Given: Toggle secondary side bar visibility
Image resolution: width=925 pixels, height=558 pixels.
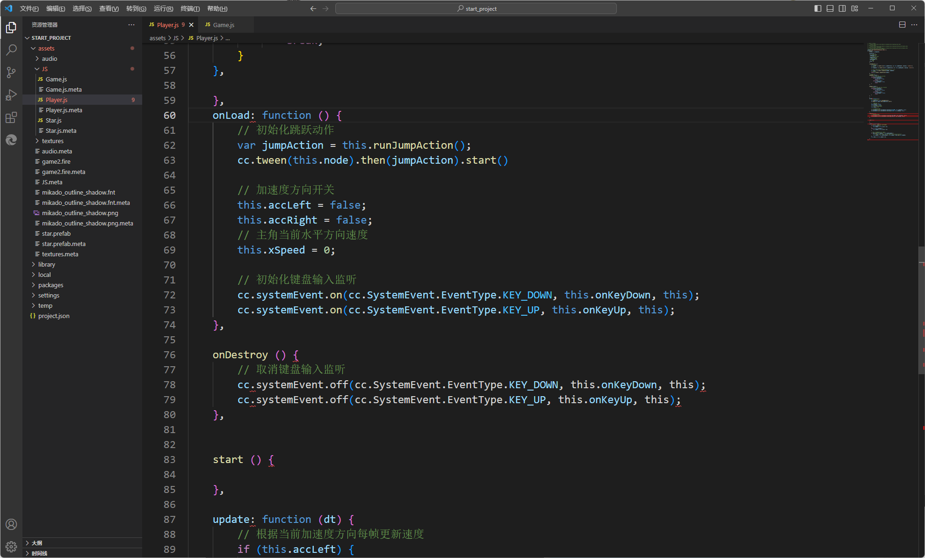Looking at the screenshot, I should [x=842, y=8].
